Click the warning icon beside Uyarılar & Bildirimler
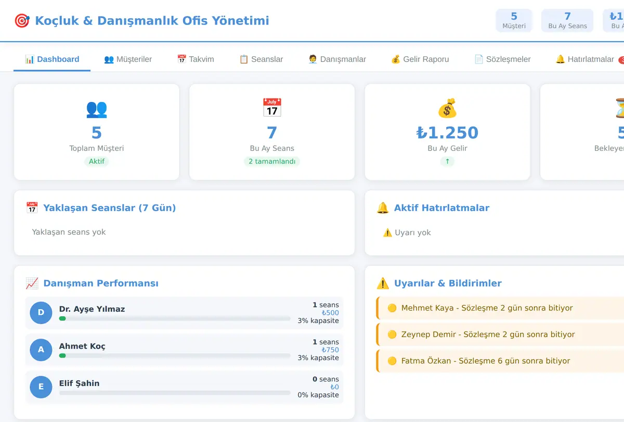624x422 pixels. tap(383, 284)
